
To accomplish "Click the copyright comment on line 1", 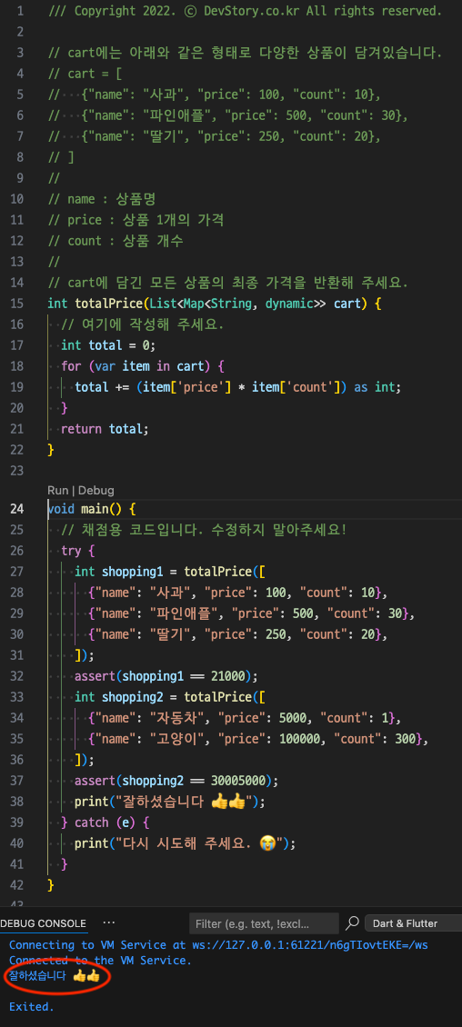I will [245, 11].
